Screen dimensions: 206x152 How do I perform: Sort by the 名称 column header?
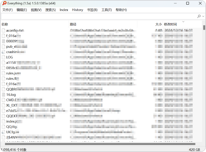35,24
